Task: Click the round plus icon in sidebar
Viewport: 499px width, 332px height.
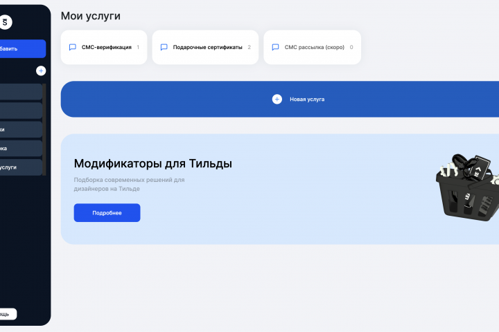Action: (x=41, y=71)
